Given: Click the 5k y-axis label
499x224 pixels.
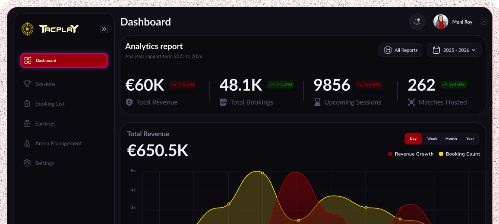Looking at the screenshot, I should click(x=133, y=170).
